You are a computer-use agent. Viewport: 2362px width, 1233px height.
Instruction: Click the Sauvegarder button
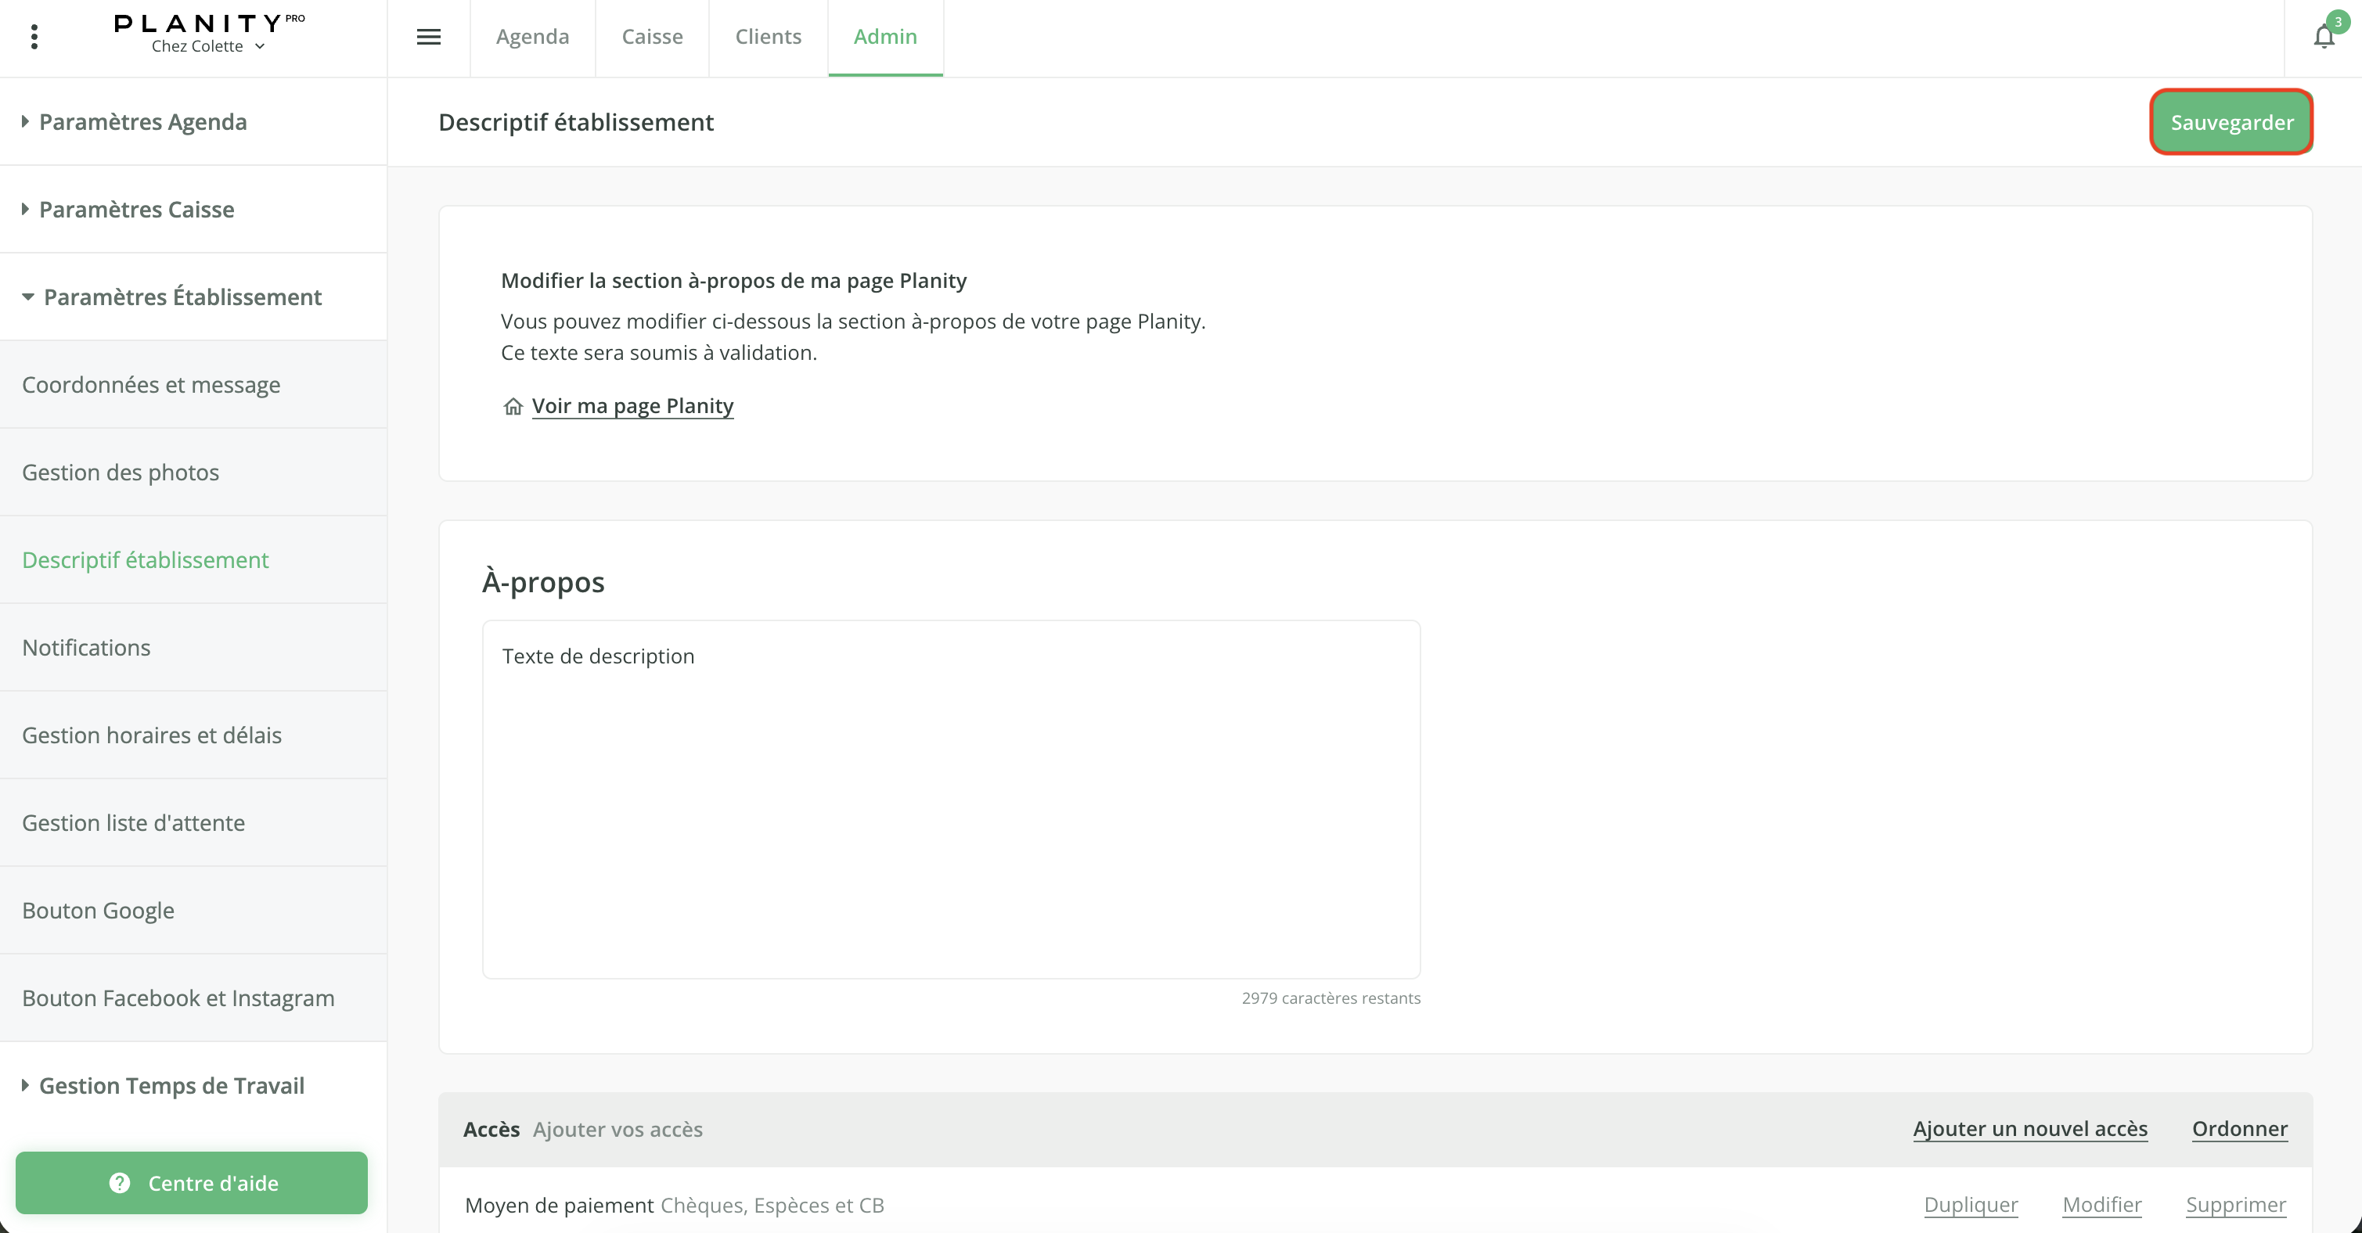pos(2231,122)
